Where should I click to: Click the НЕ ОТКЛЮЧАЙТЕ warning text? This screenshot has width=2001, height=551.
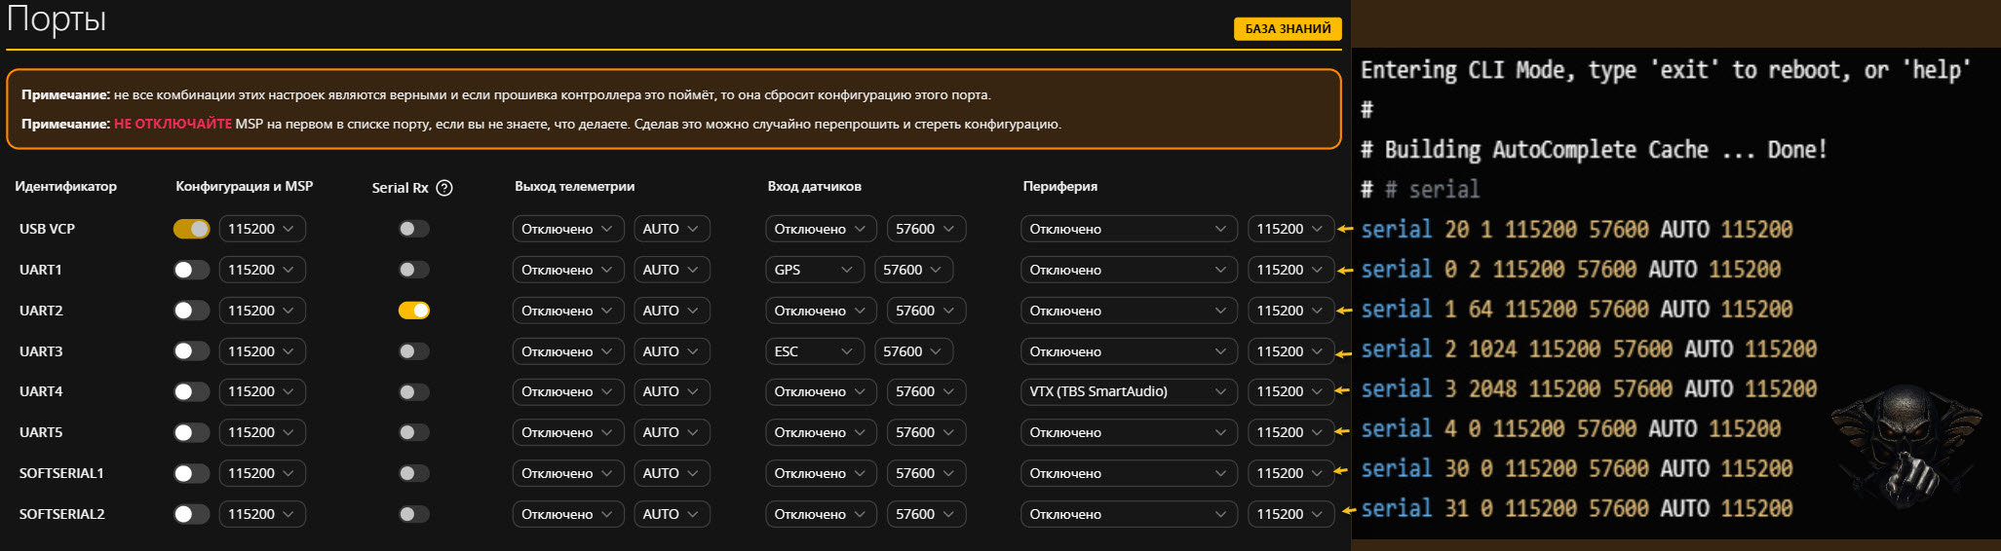173,124
